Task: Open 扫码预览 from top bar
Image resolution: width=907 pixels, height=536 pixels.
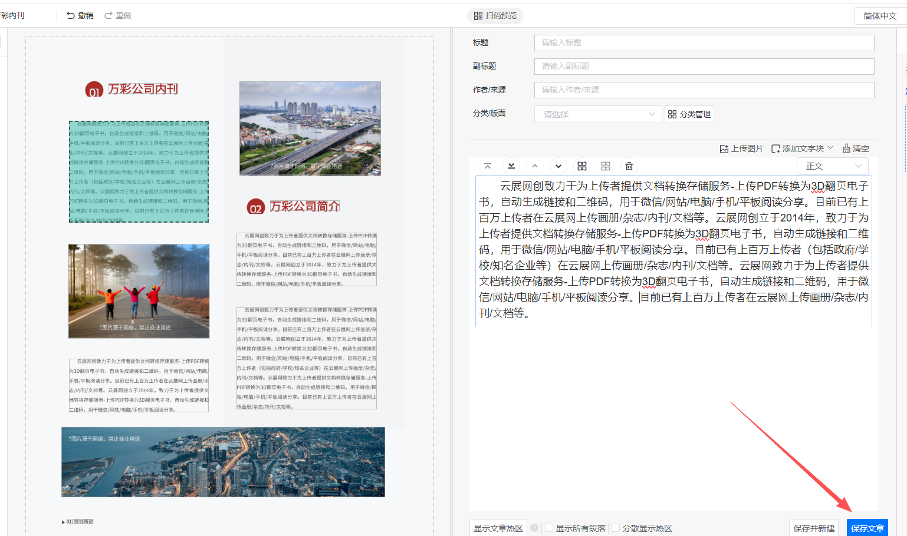Action: (495, 15)
